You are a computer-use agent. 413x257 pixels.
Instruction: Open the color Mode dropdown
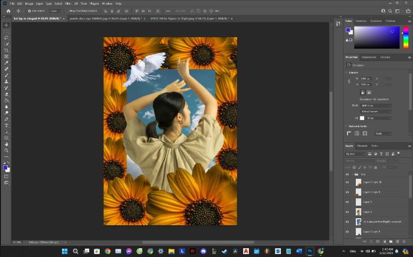[x=376, y=105]
